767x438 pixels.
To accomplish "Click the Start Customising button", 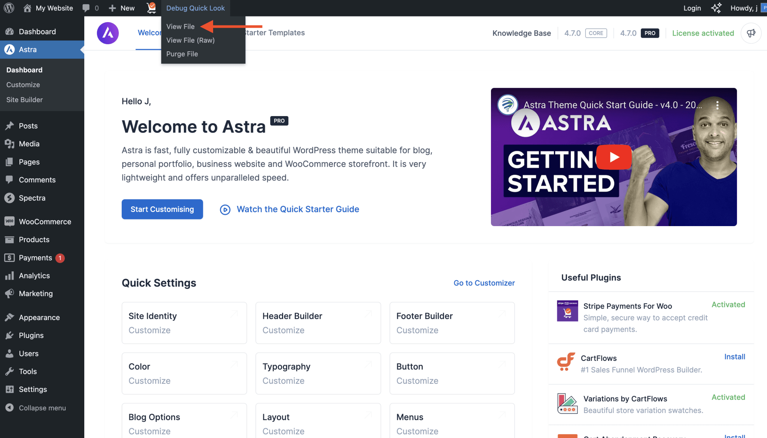I will pos(162,209).
